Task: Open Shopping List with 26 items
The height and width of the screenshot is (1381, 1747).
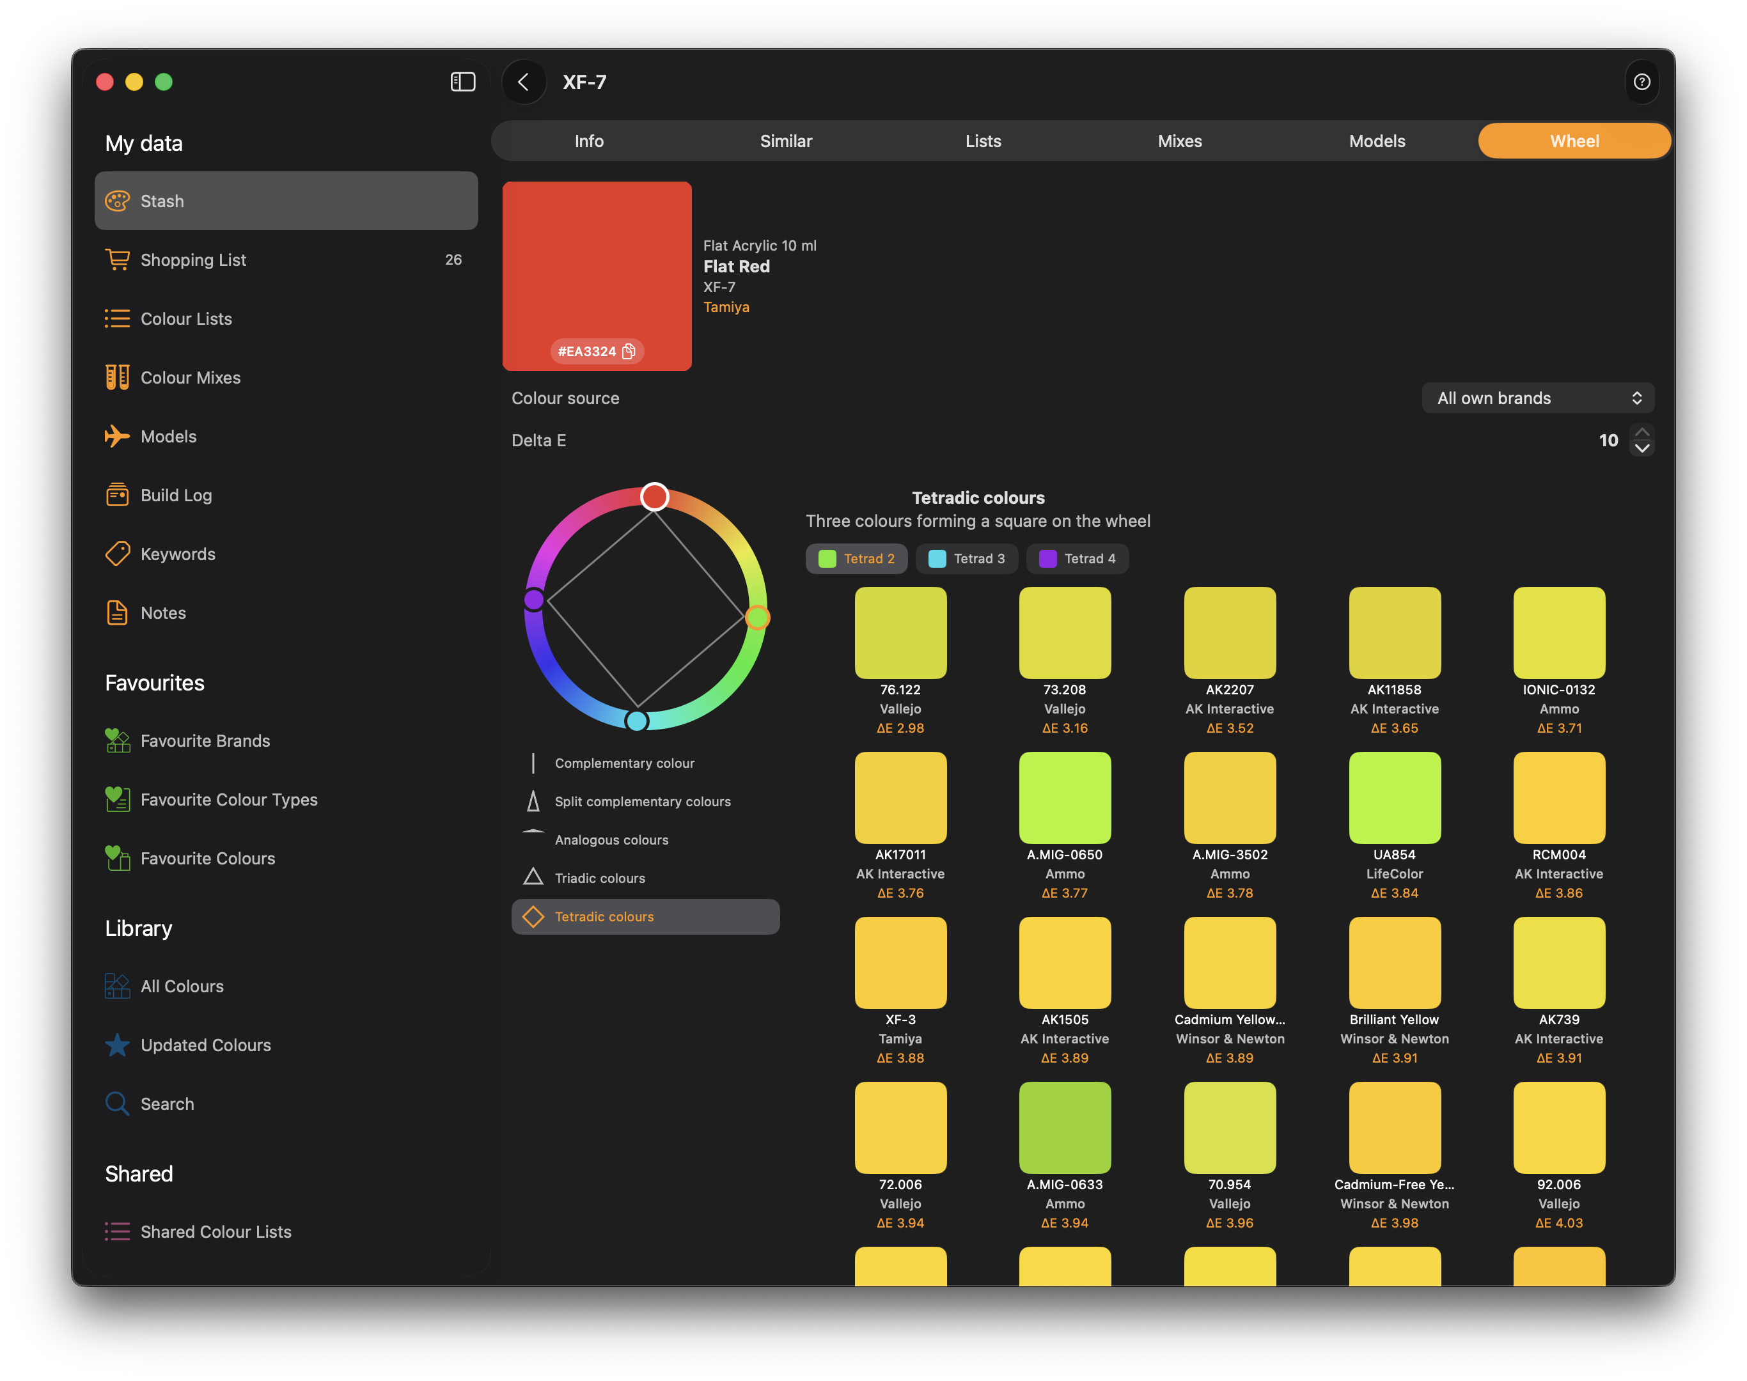Action: [286, 260]
